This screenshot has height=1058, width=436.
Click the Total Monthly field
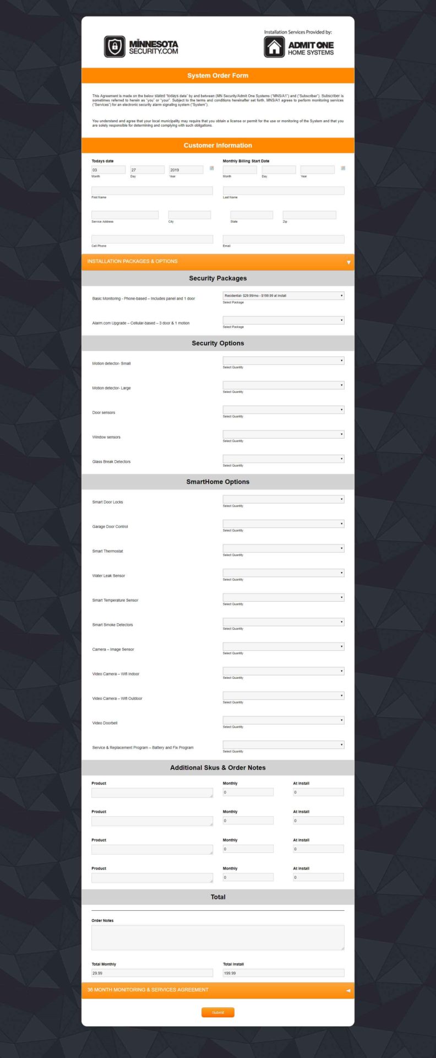[x=152, y=973]
